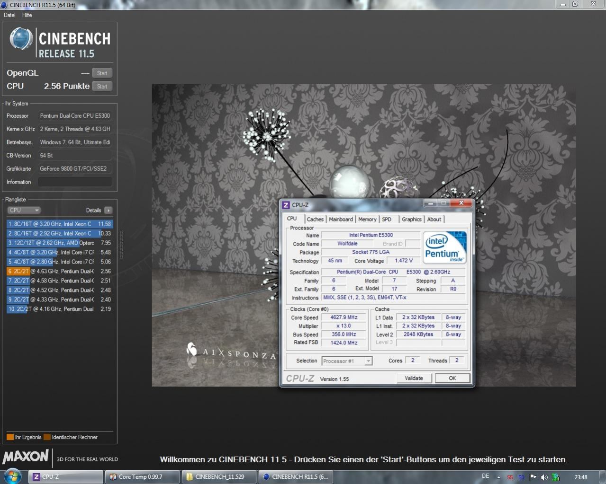Click the Validate button in CPU-Z
Image resolution: width=606 pixels, height=484 pixels.
(414, 378)
